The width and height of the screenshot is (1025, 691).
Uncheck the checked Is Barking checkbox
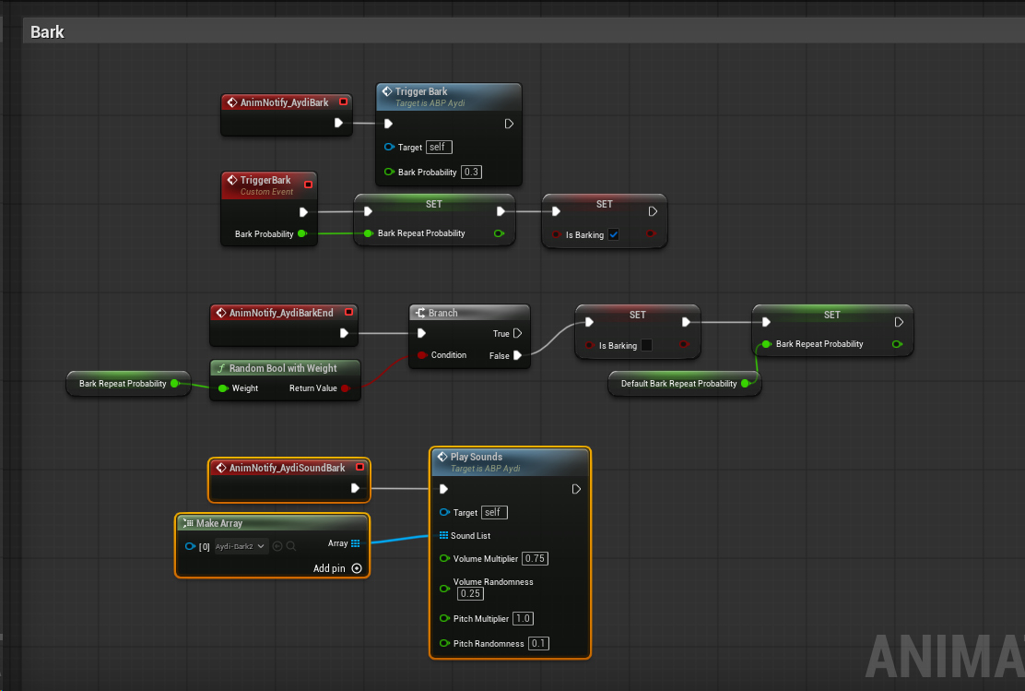tap(614, 235)
